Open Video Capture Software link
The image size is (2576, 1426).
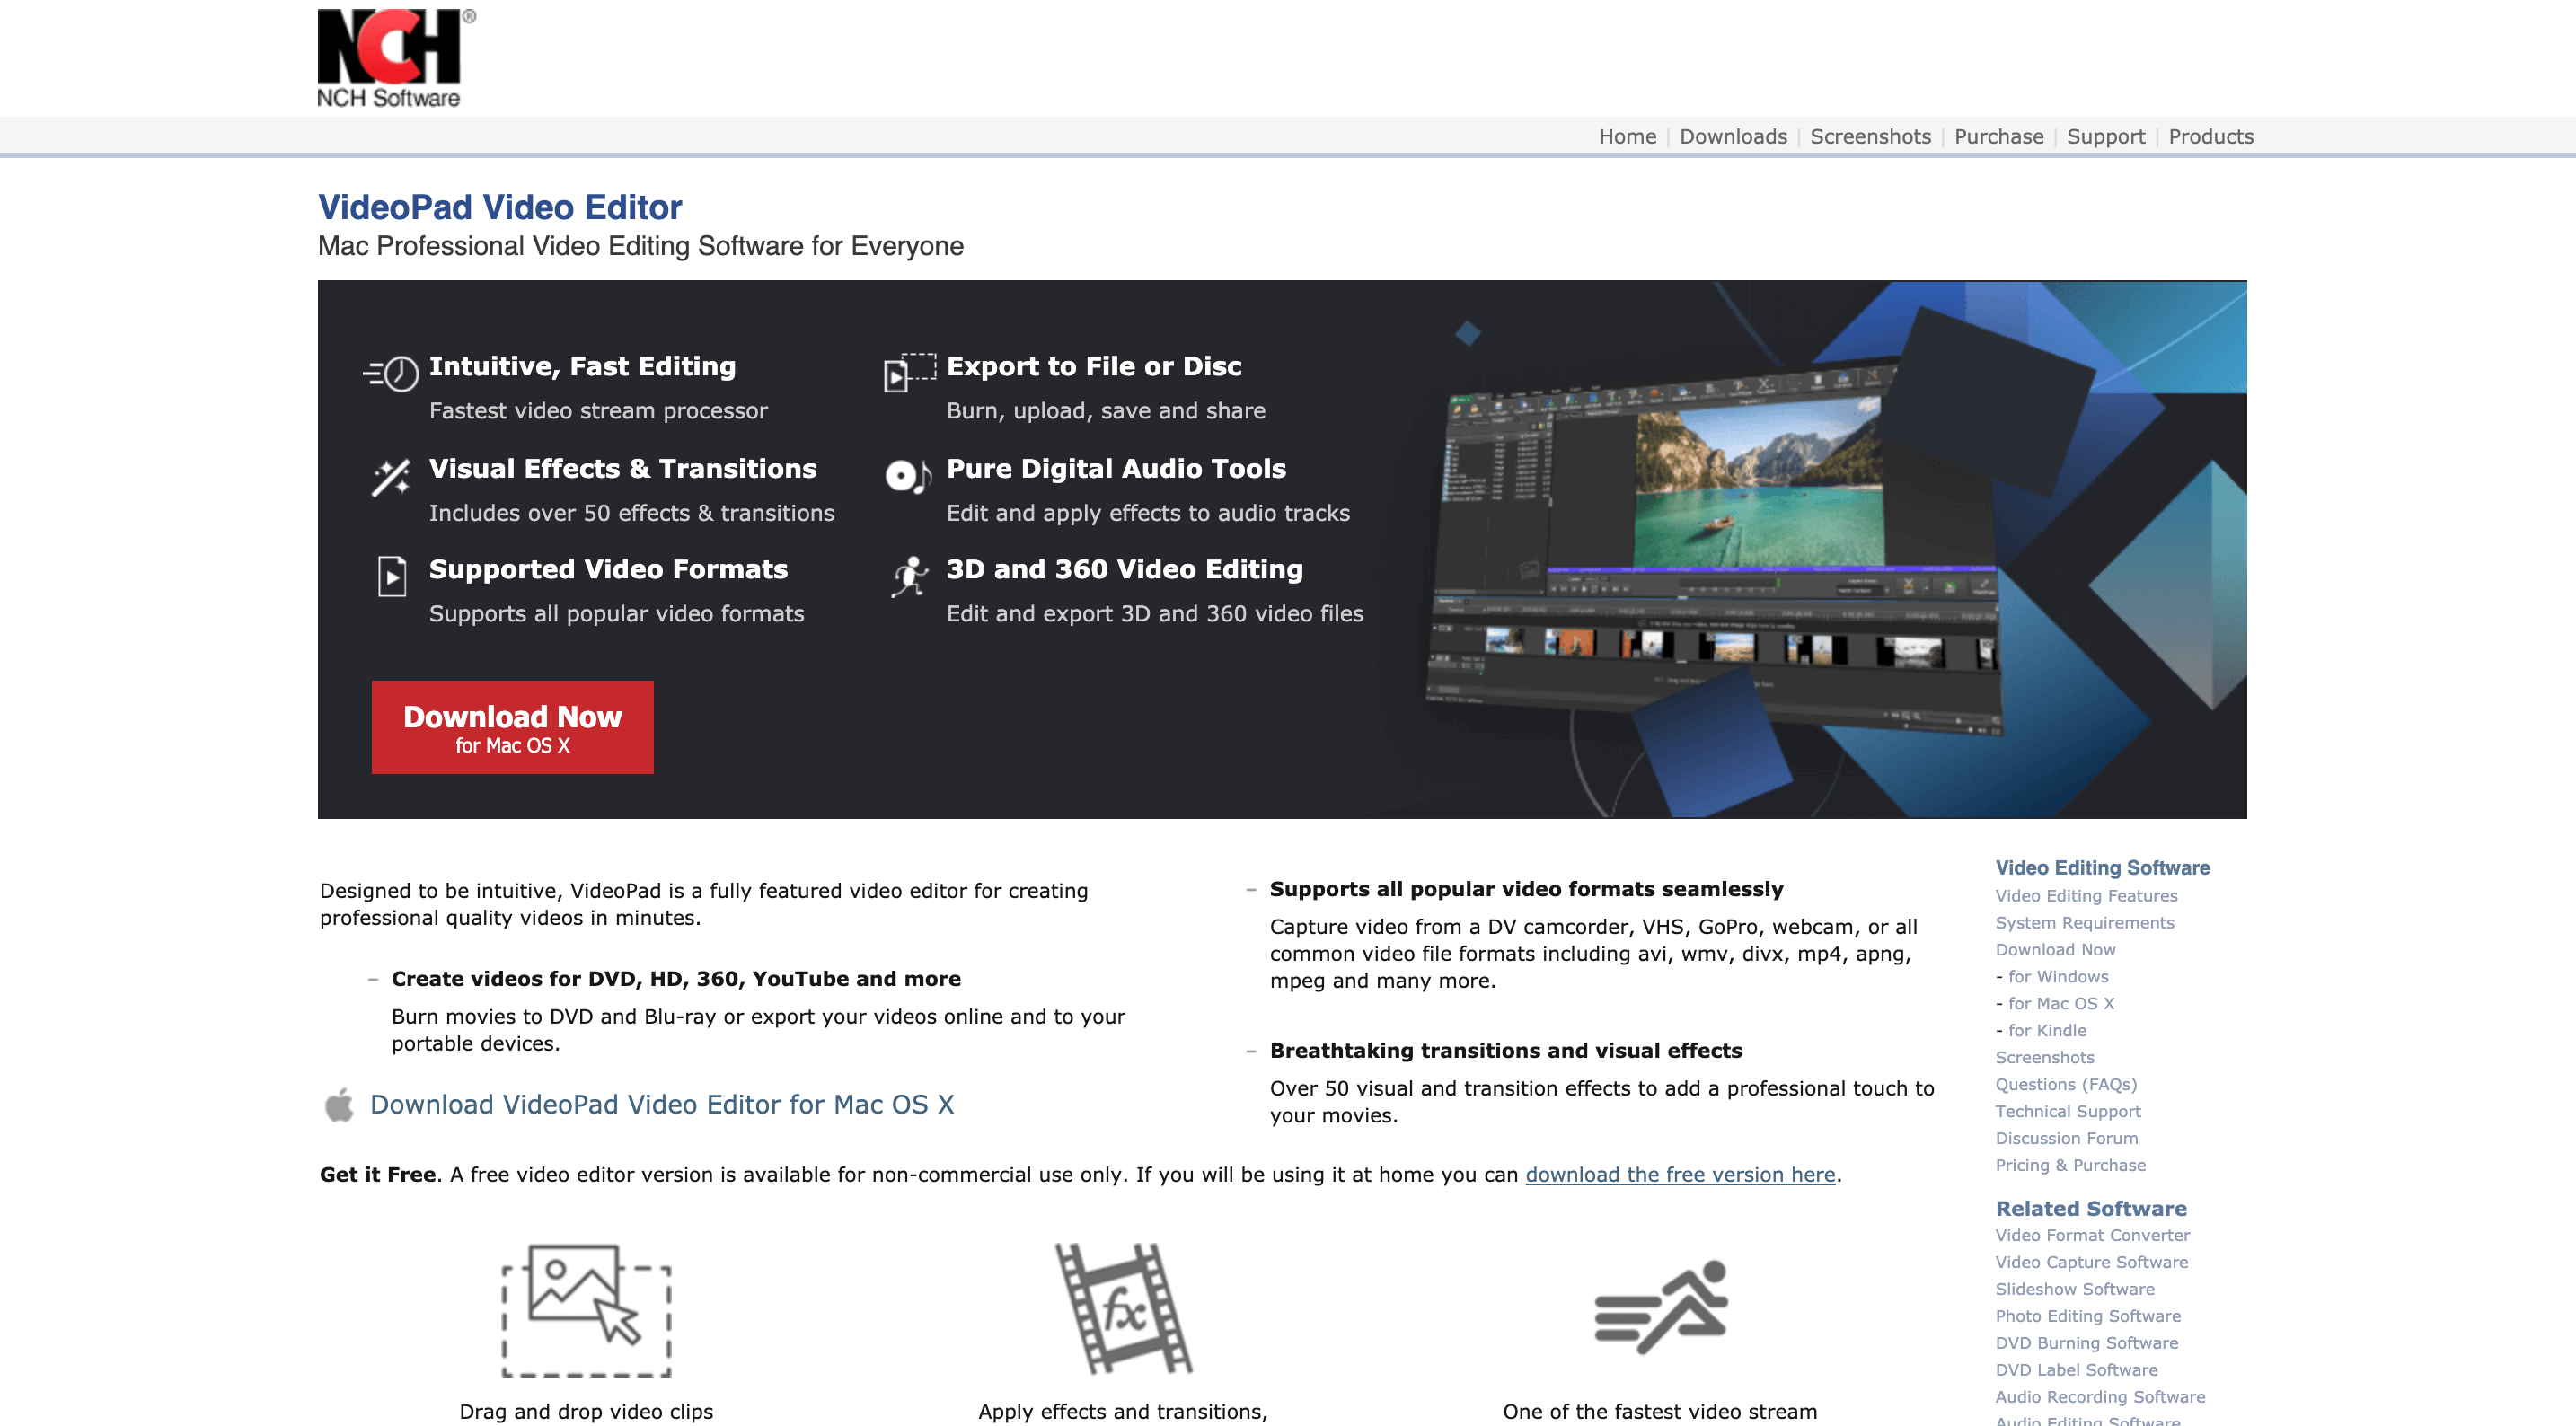click(x=2091, y=1263)
